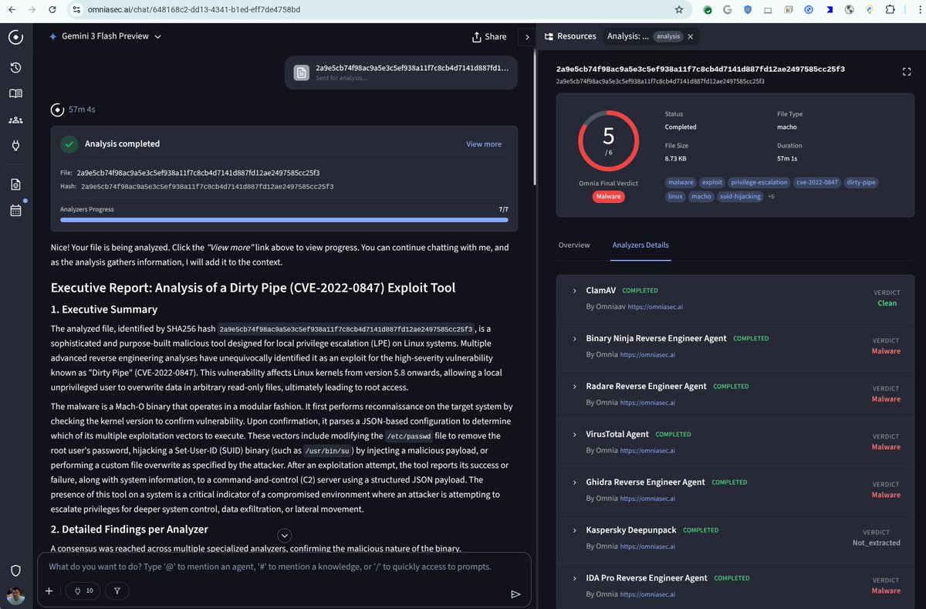Click the browser address bar URL
The width and height of the screenshot is (926, 609).
tap(195, 10)
